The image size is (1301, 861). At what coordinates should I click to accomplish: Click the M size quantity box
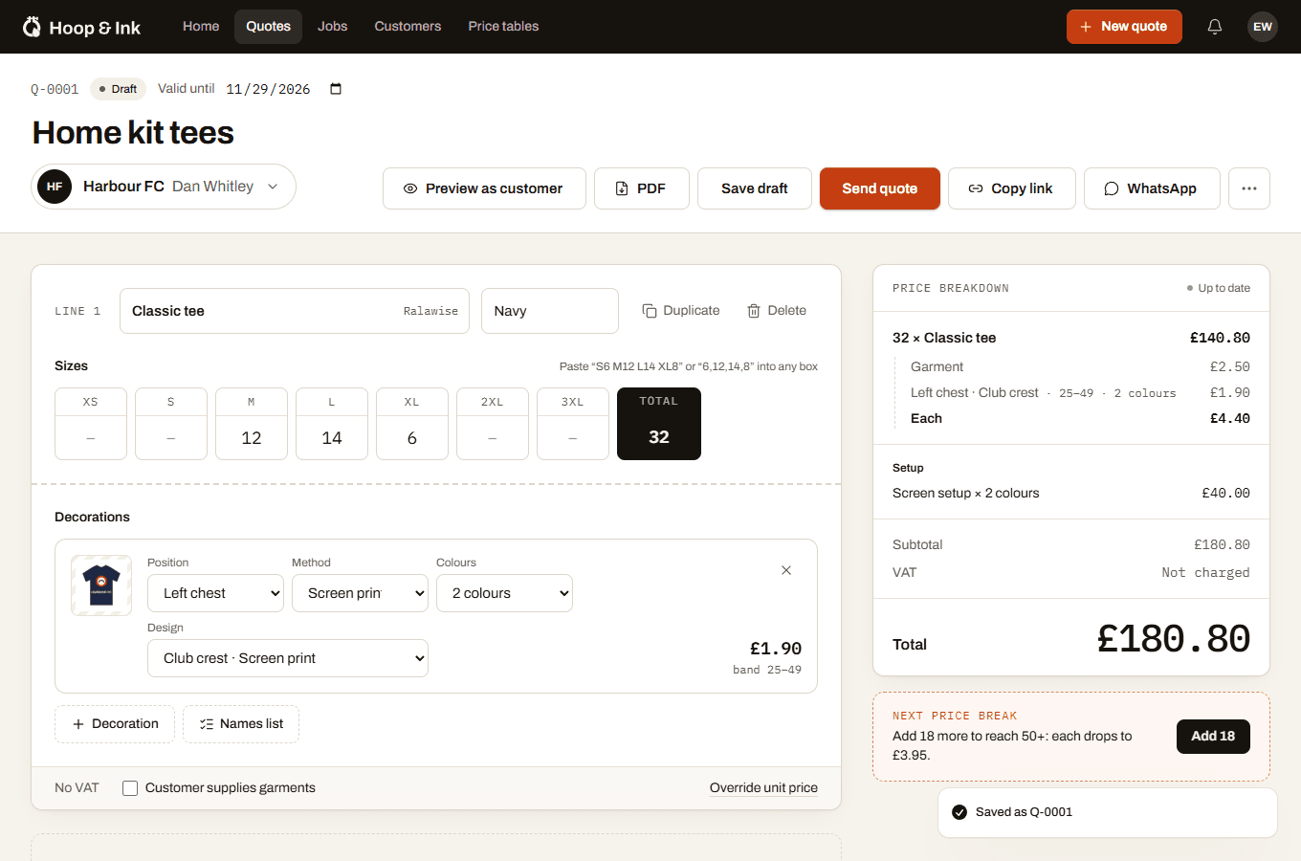tap(252, 437)
